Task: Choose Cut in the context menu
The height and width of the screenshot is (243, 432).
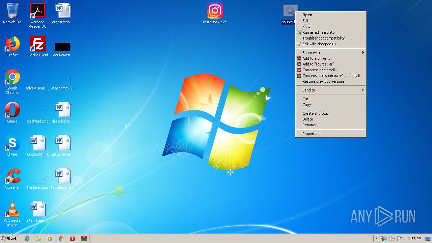Action: [x=331, y=99]
